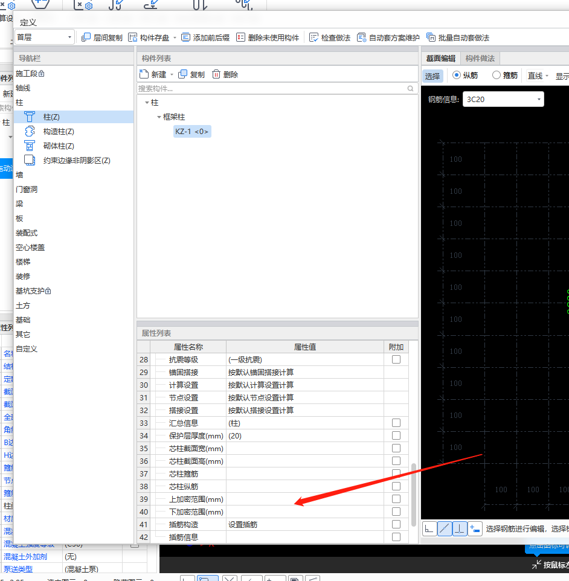Click the (一级抗震) value cell
Viewport: 569px width, 581px height.
click(x=305, y=359)
